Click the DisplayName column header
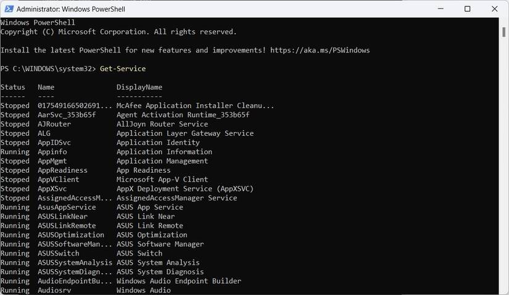The image size is (509, 295). pos(139,87)
